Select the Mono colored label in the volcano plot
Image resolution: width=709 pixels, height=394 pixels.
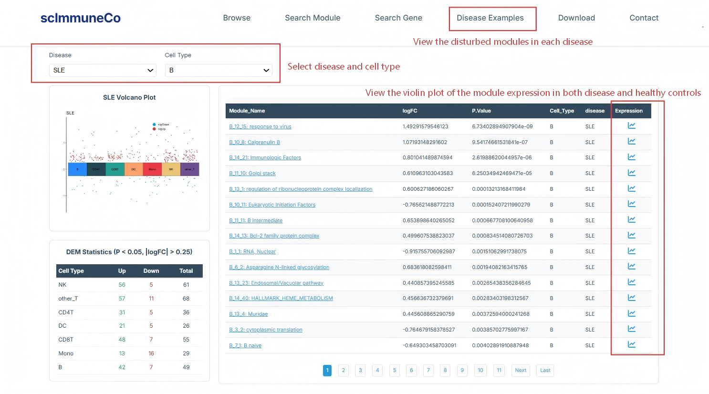pos(152,169)
